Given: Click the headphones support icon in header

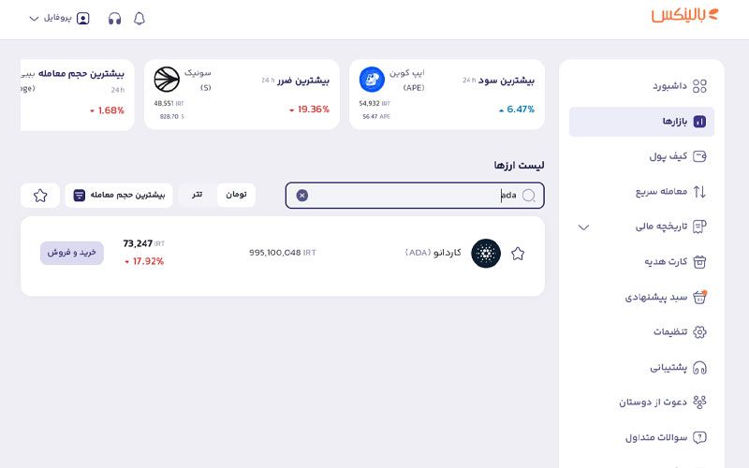Looking at the screenshot, I should [x=114, y=19].
